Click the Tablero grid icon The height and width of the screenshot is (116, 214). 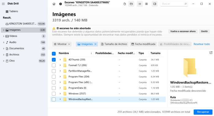click(x=7, y=12)
